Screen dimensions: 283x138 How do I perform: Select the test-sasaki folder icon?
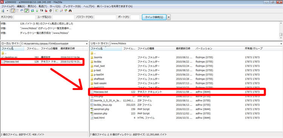[92, 83]
